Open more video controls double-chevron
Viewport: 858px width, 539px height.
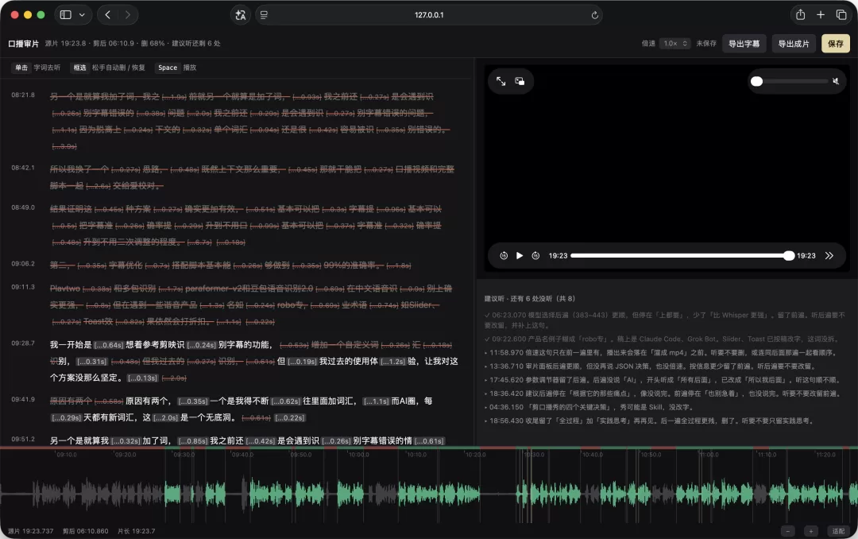pos(829,256)
